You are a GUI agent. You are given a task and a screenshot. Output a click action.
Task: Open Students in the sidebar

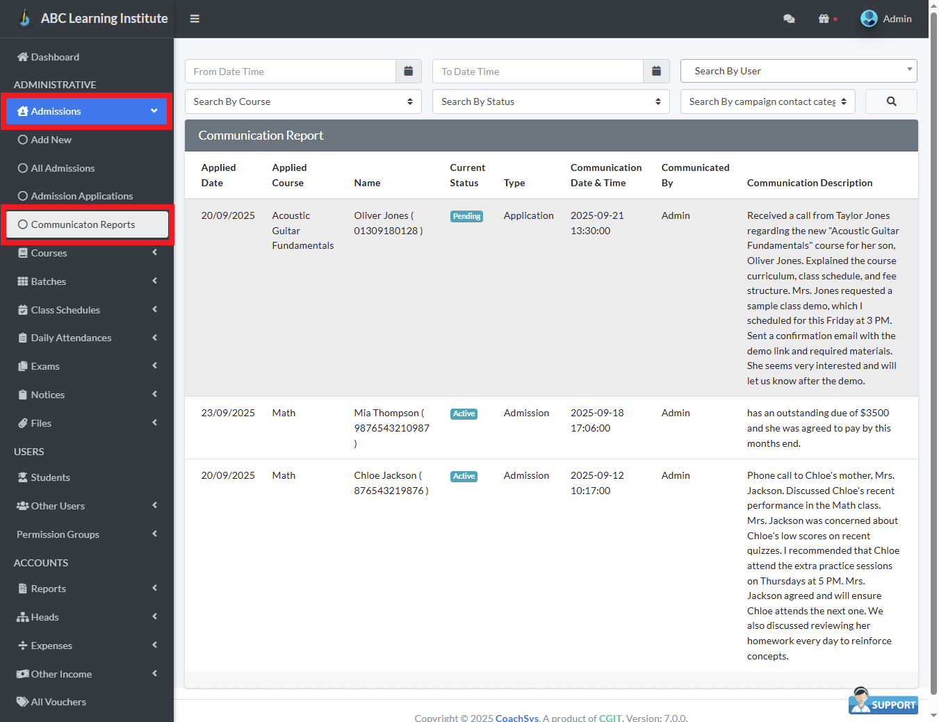pos(50,477)
